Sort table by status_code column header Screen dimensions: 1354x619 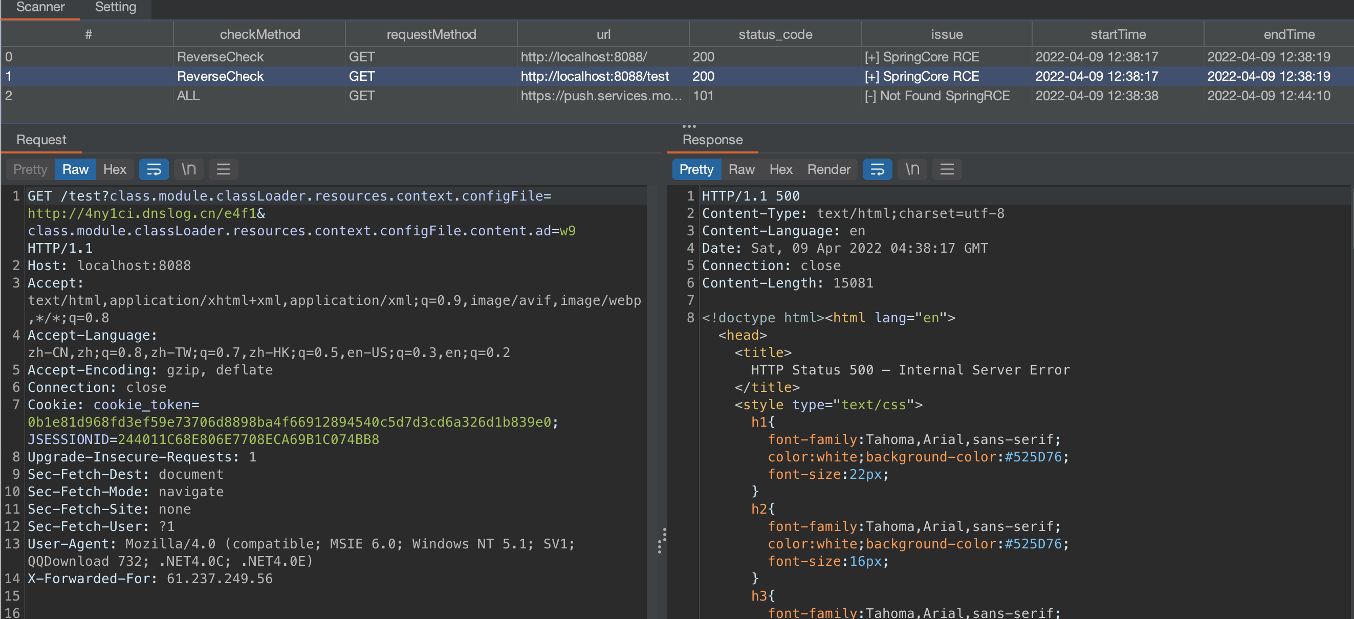(x=775, y=34)
